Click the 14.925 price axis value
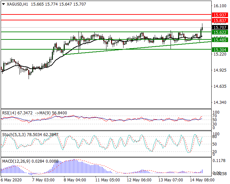 [x=220, y=70]
